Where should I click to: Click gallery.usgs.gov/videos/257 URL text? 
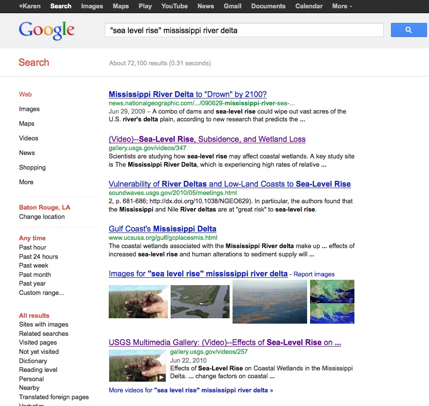pos(209,351)
